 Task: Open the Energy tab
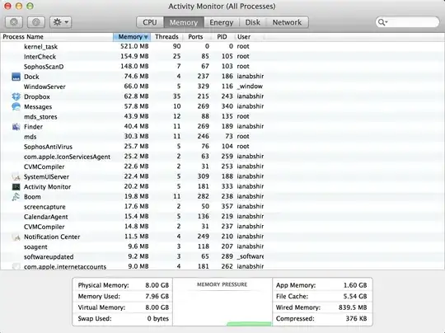click(222, 22)
